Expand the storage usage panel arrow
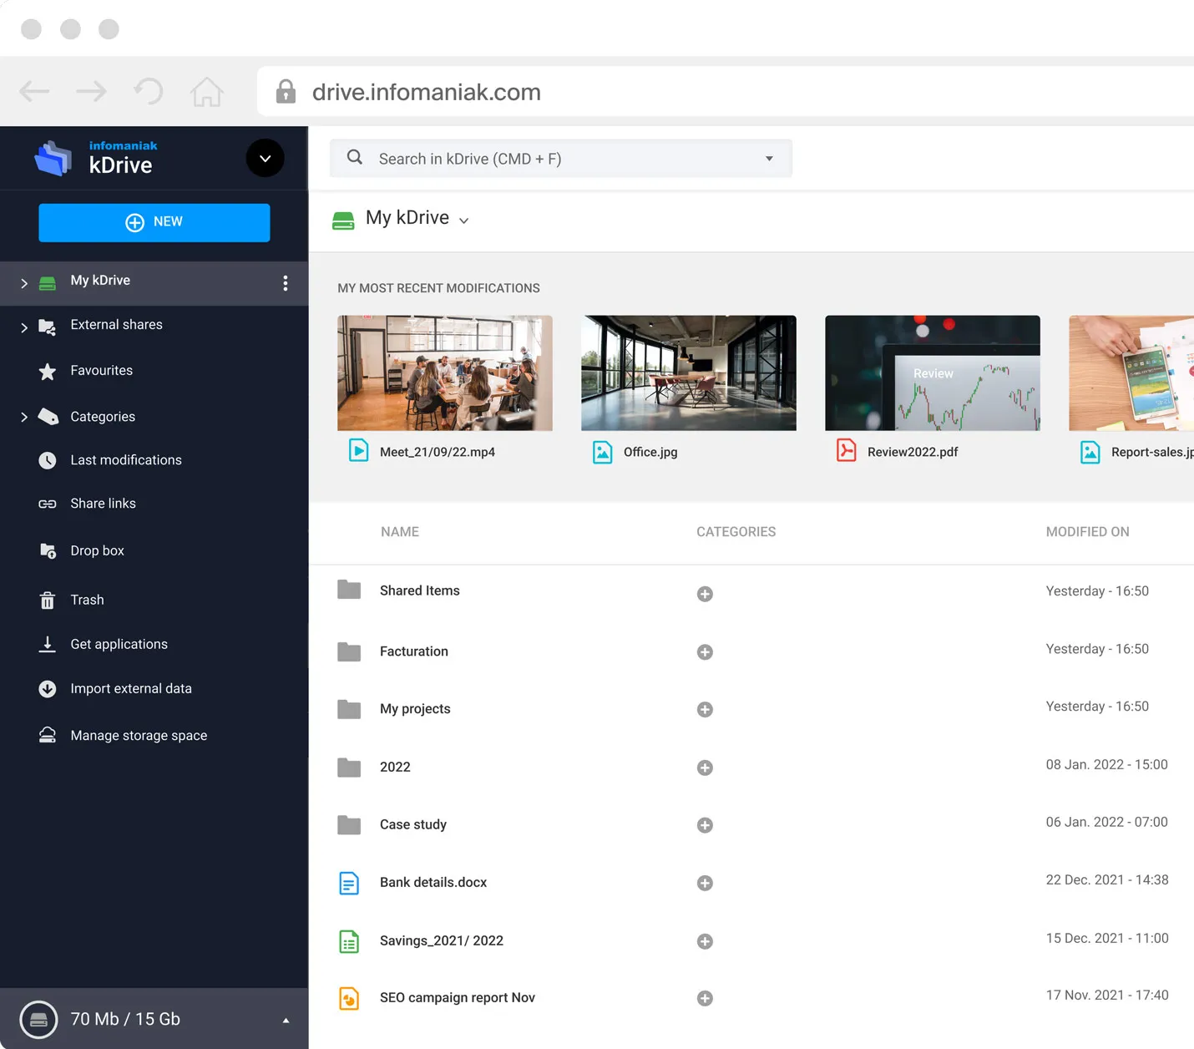This screenshot has height=1049, width=1194. coord(286,1021)
